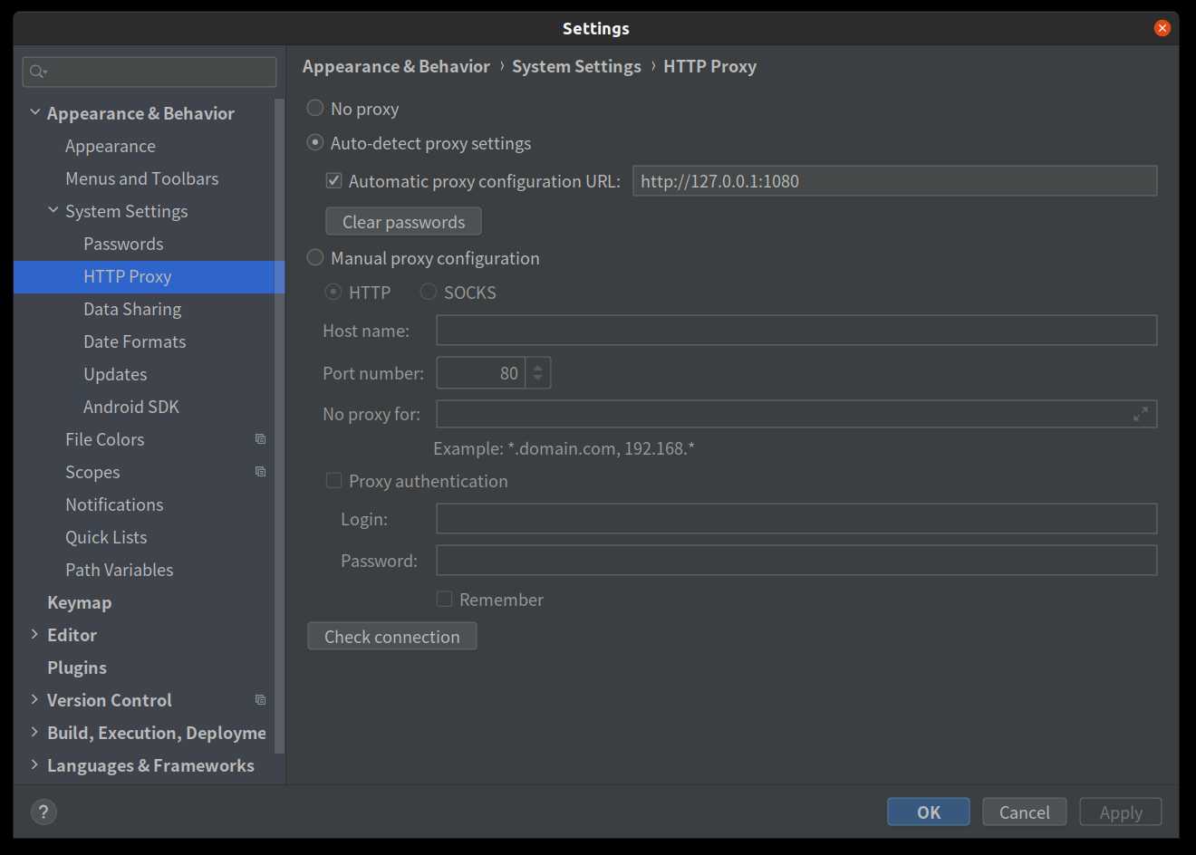Click the Login text field
This screenshot has height=855, width=1196.
[x=796, y=518]
